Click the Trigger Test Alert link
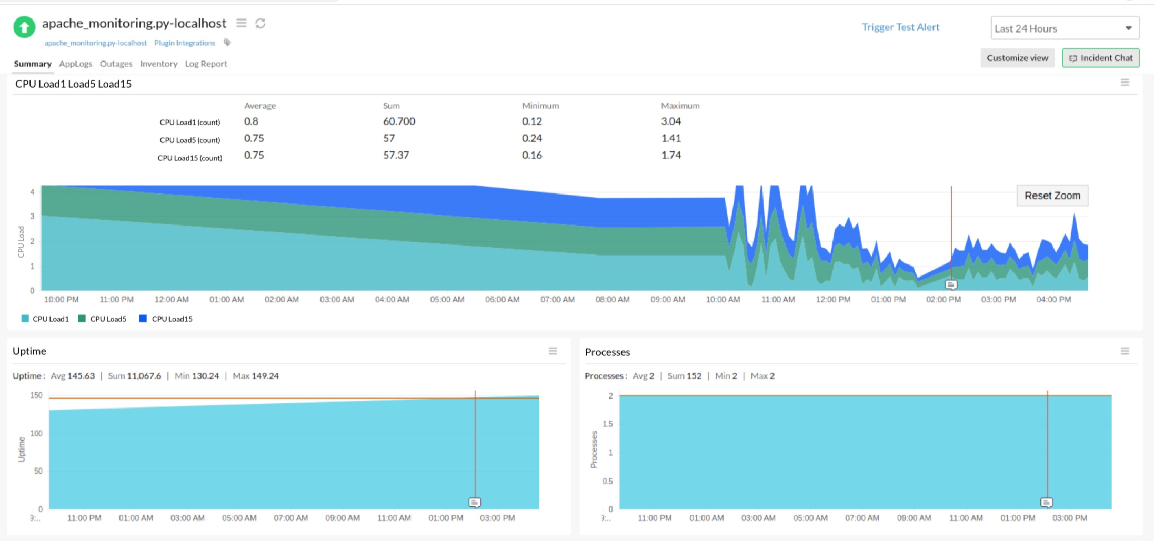Screen dimensions: 1154x541 click(x=900, y=27)
